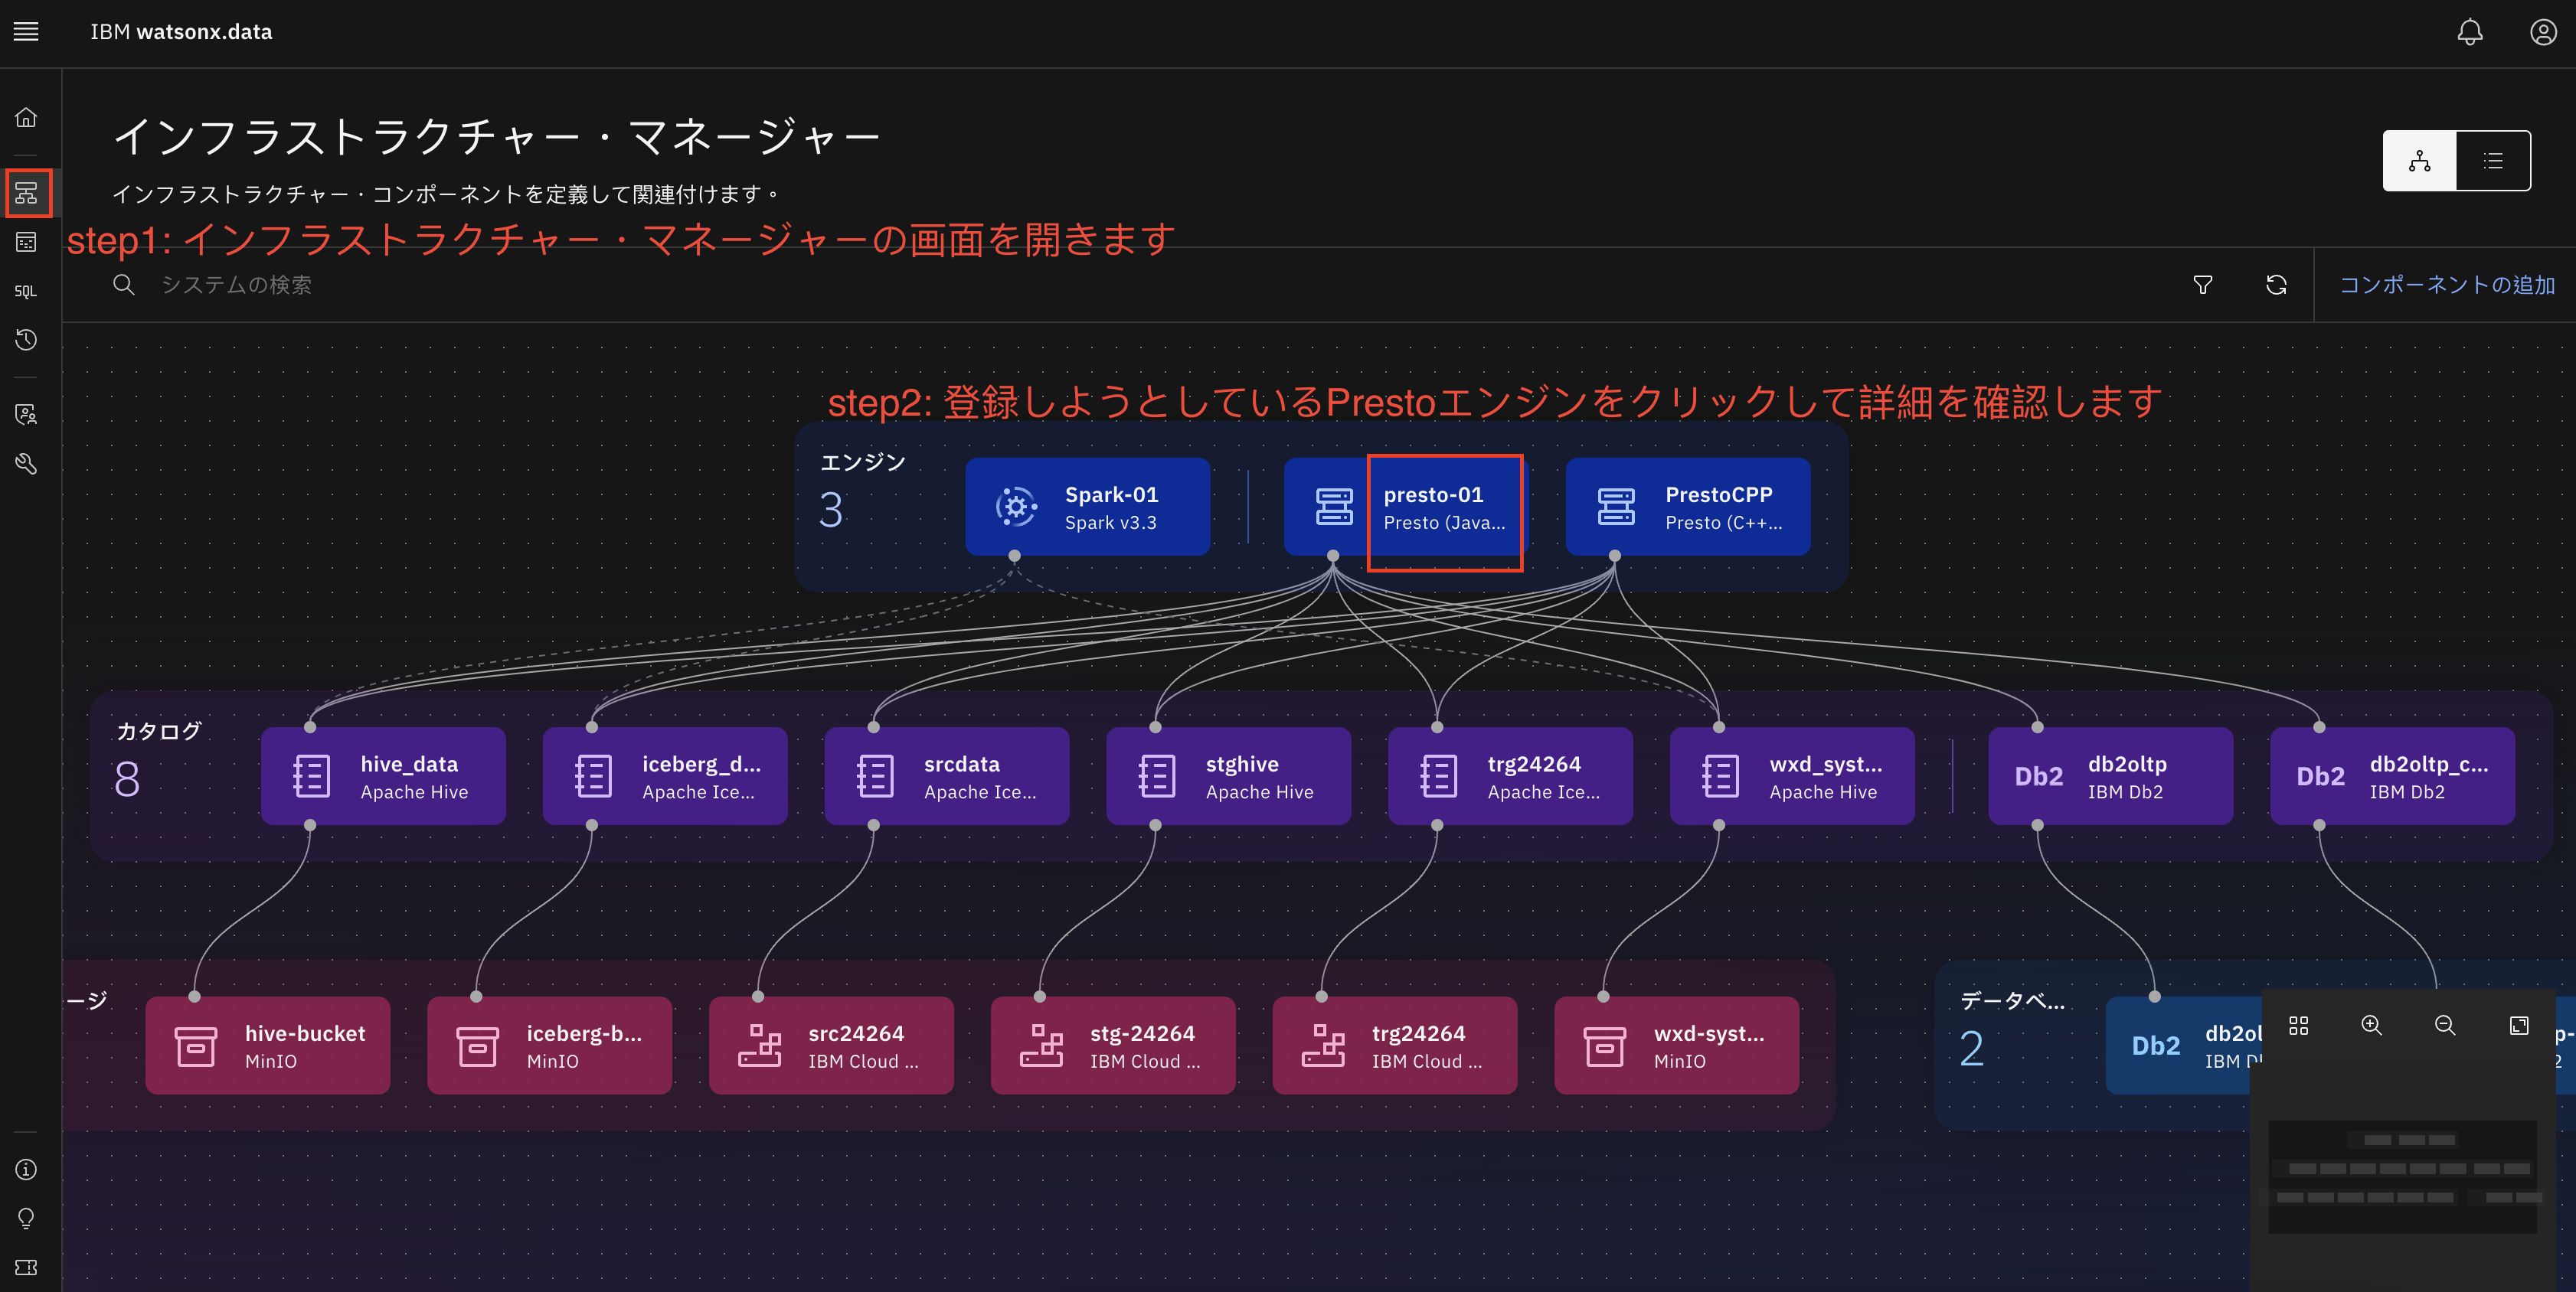Click the minimap overview thumbnail
This screenshot has height=1292, width=2576.
pos(2402,1176)
